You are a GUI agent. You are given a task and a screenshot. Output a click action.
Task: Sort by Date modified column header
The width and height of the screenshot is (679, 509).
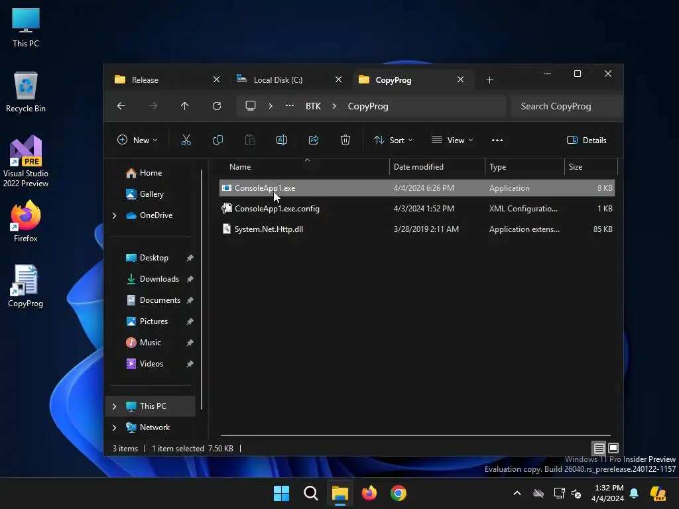coord(437,166)
